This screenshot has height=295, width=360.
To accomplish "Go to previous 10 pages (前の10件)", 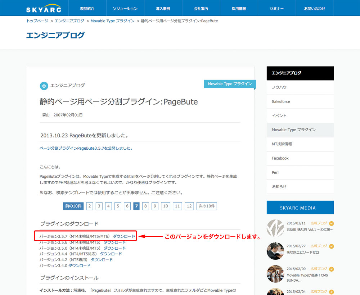I will click(x=73, y=206).
